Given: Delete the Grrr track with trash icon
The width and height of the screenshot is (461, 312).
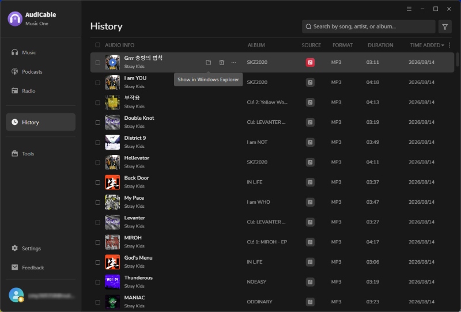Looking at the screenshot, I should tap(222, 62).
